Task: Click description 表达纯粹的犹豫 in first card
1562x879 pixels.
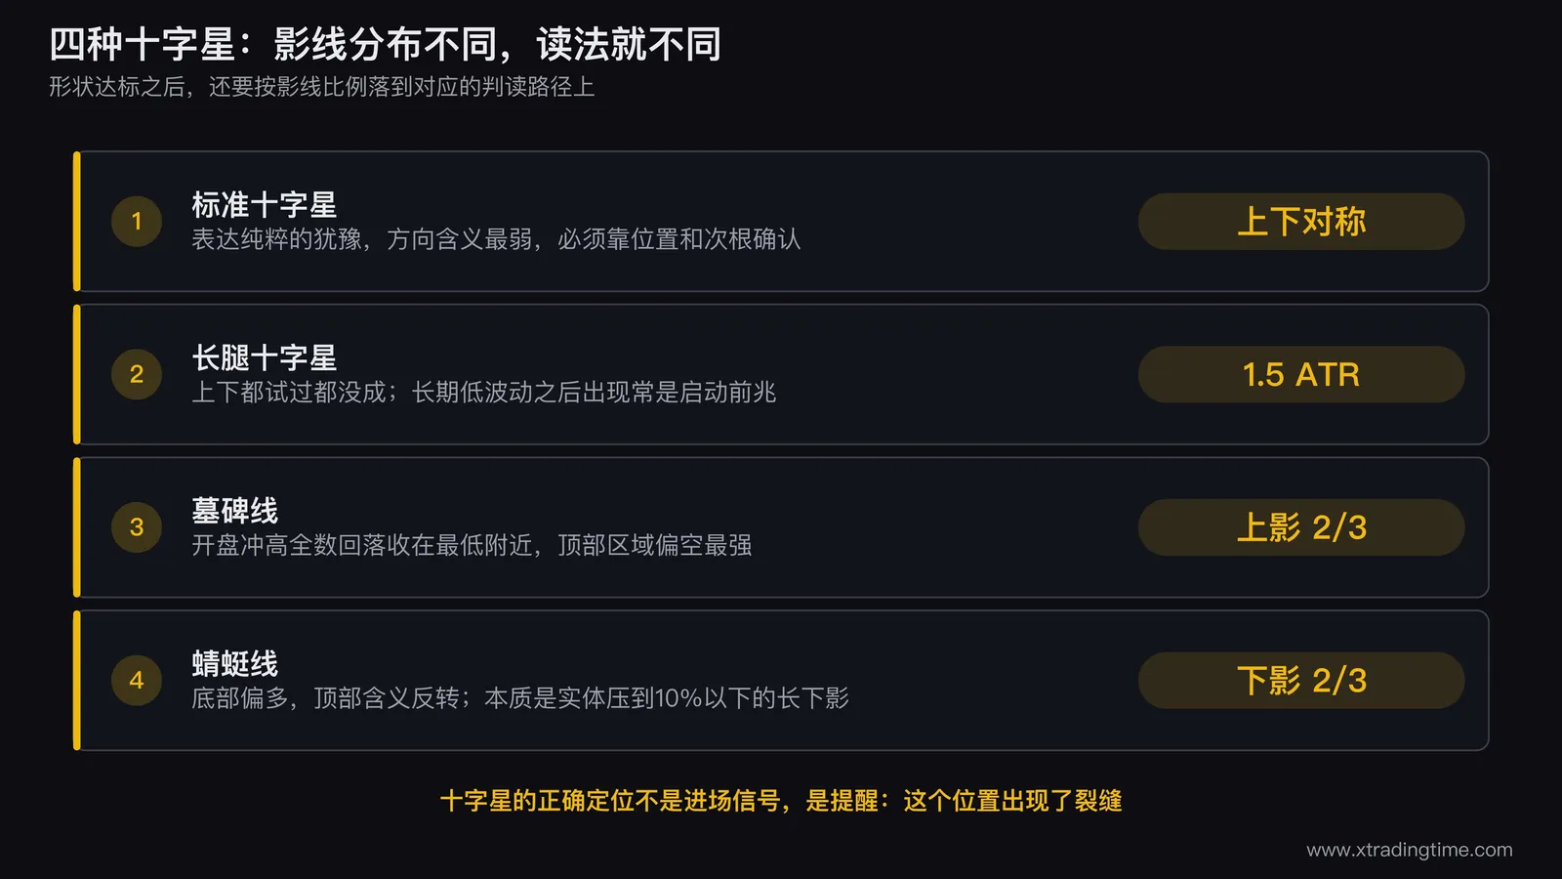Action: point(496,239)
